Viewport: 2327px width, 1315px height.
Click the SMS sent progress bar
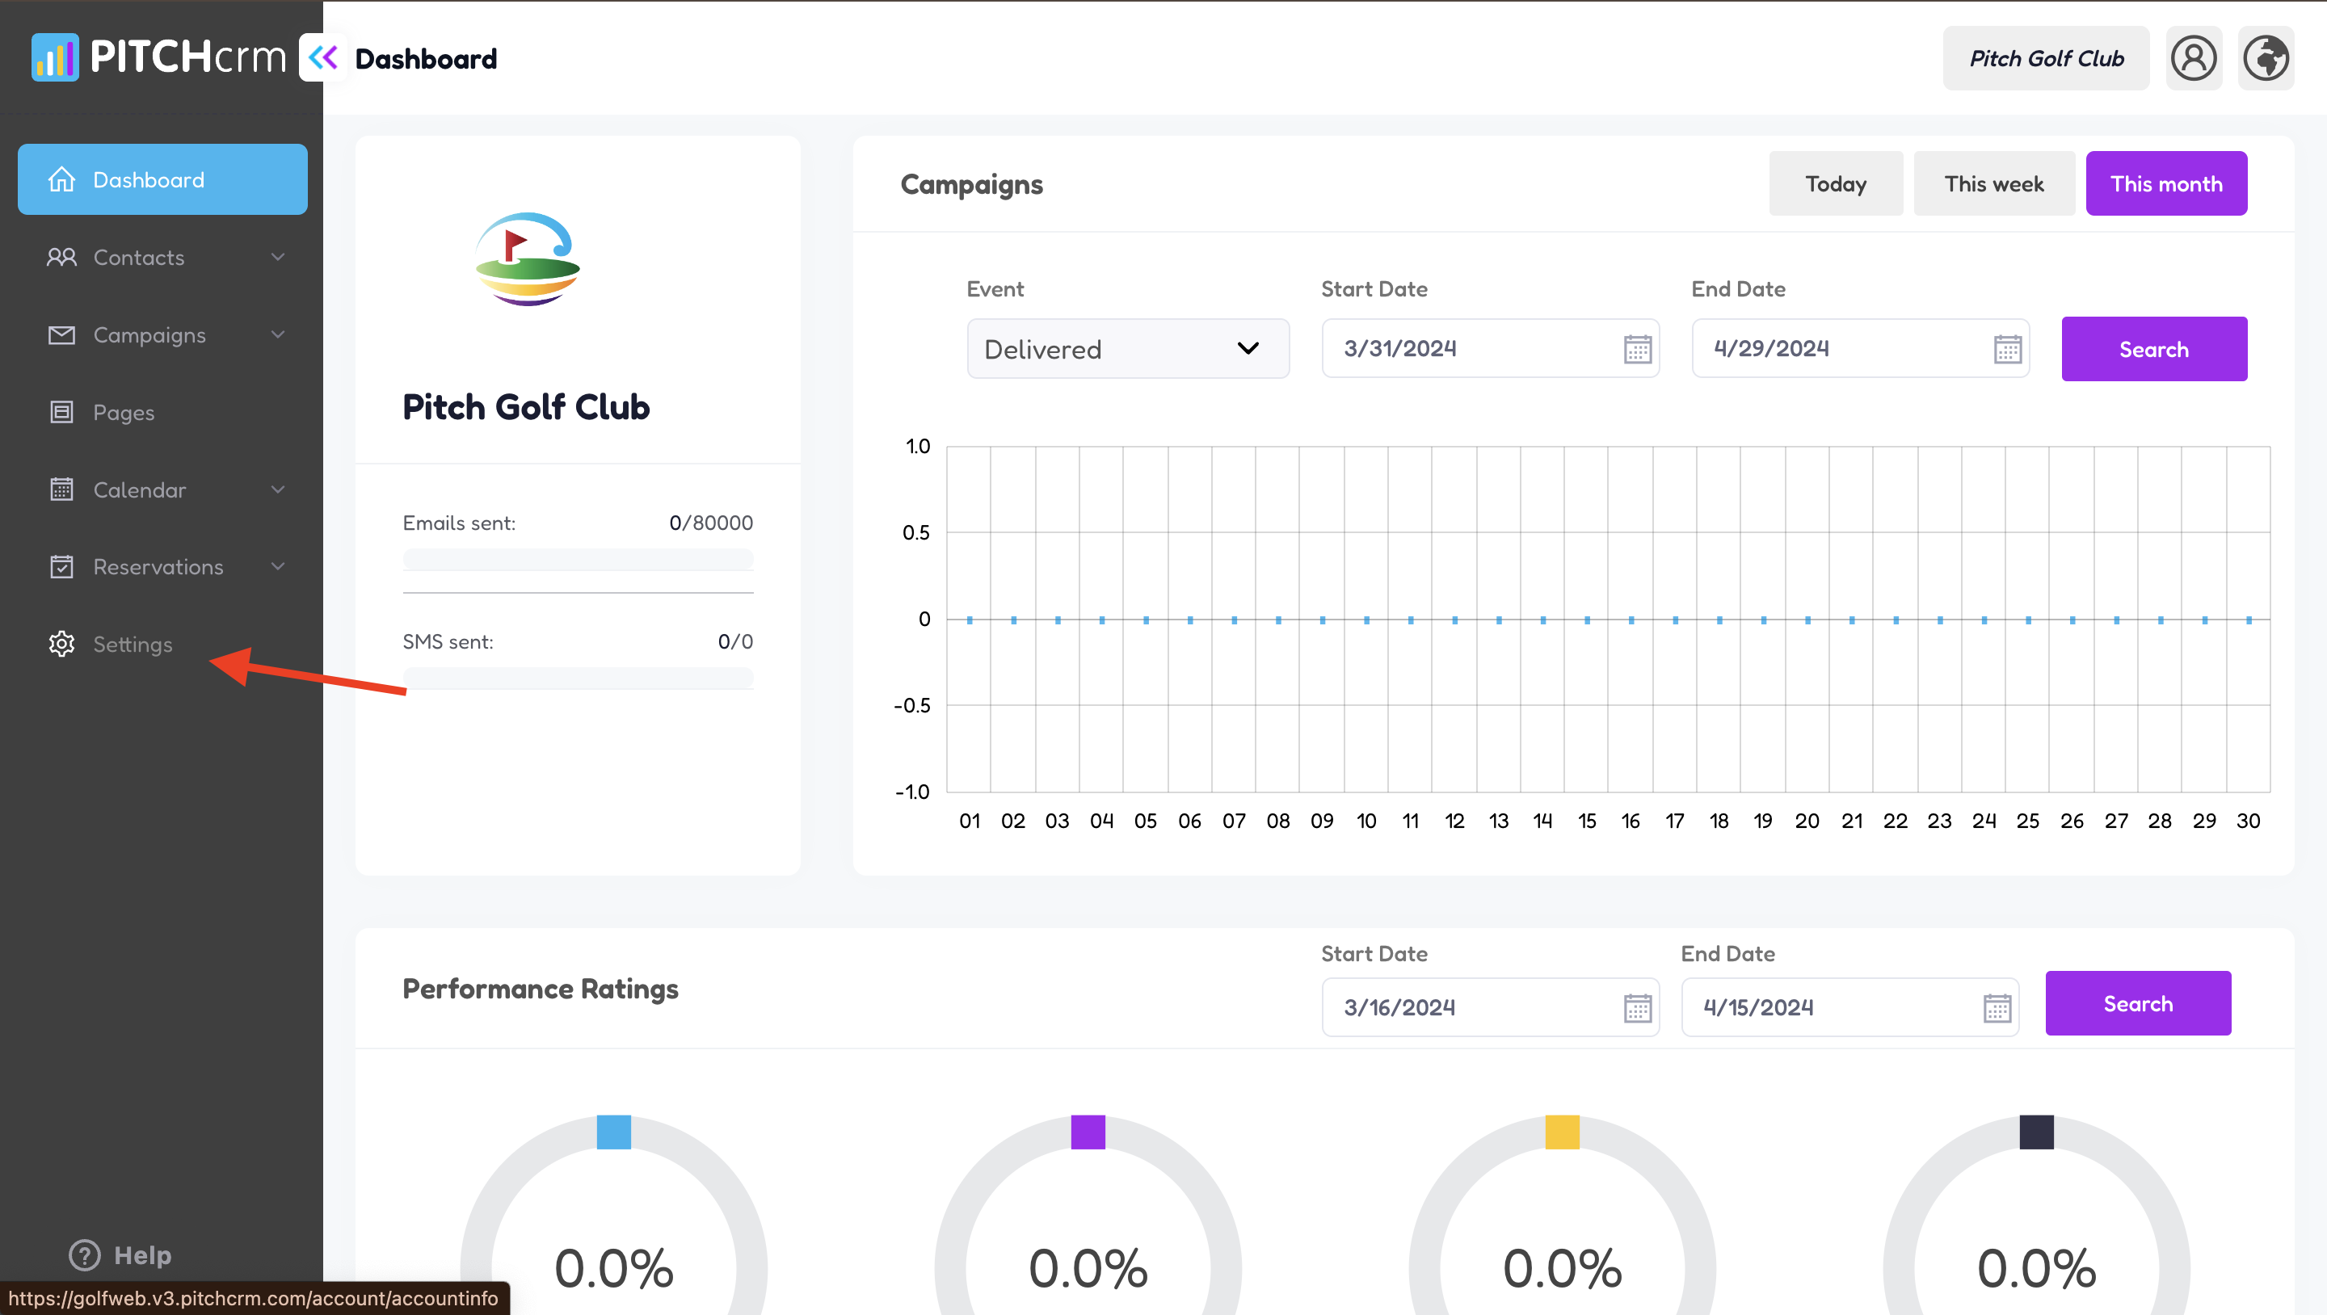click(x=579, y=679)
